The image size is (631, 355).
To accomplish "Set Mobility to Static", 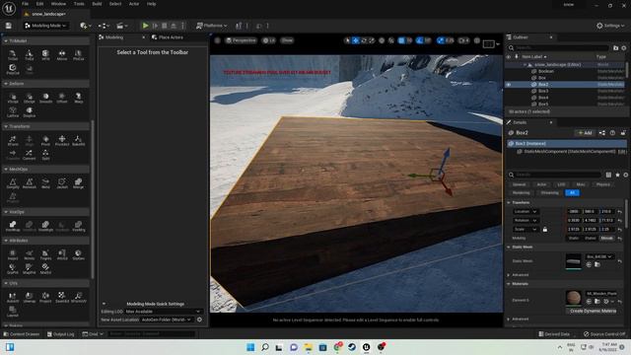I will (574, 239).
